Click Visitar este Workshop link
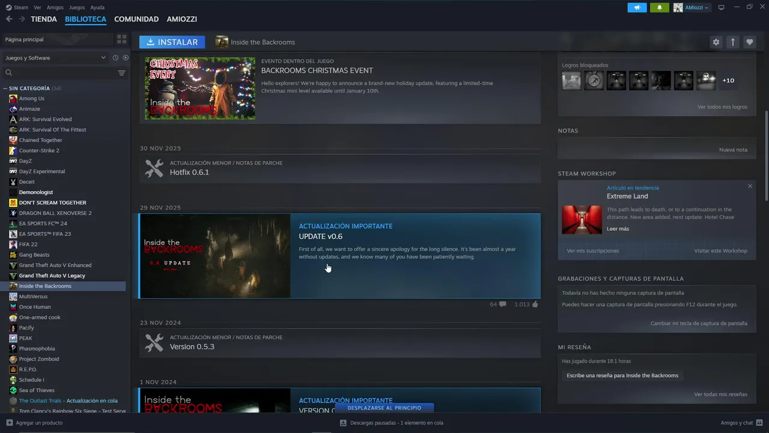 [721, 251]
